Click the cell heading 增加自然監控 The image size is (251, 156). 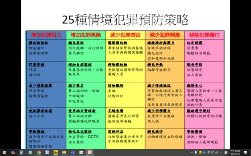pos(80,65)
